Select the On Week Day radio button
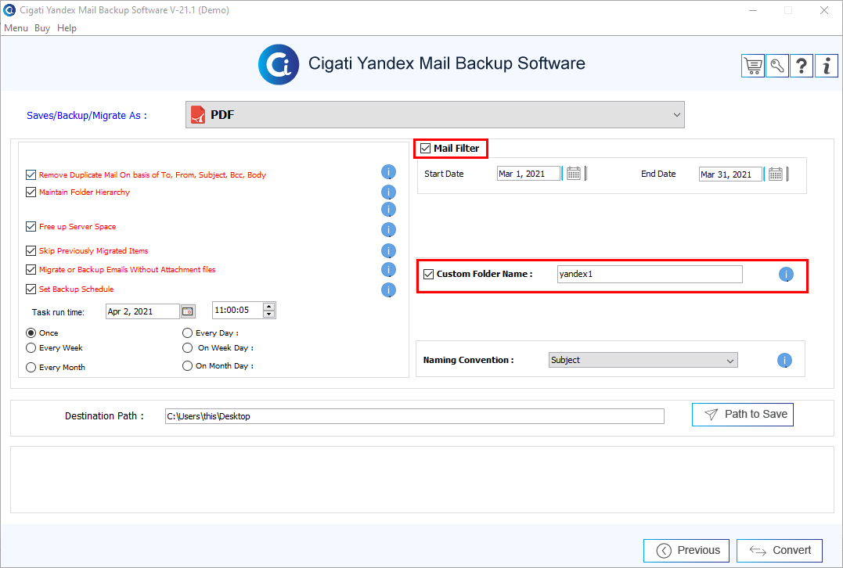 (187, 347)
